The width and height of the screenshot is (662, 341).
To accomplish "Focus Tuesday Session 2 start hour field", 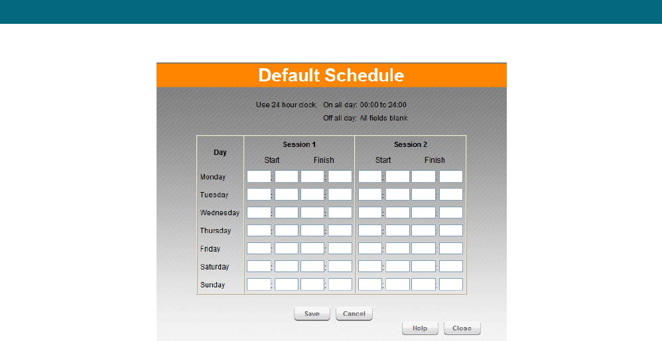I will [370, 194].
